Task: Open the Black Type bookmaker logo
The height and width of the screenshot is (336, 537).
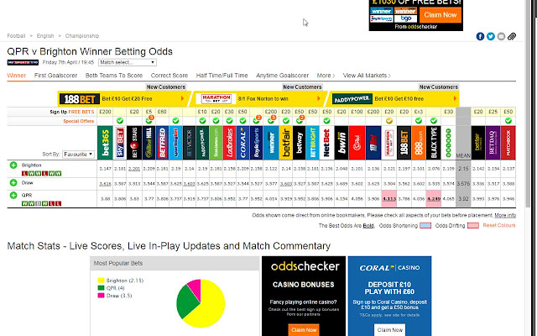Action: (x=434, y=143)
